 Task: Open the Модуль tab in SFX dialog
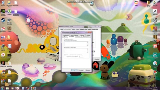click(x=88, y=35)
